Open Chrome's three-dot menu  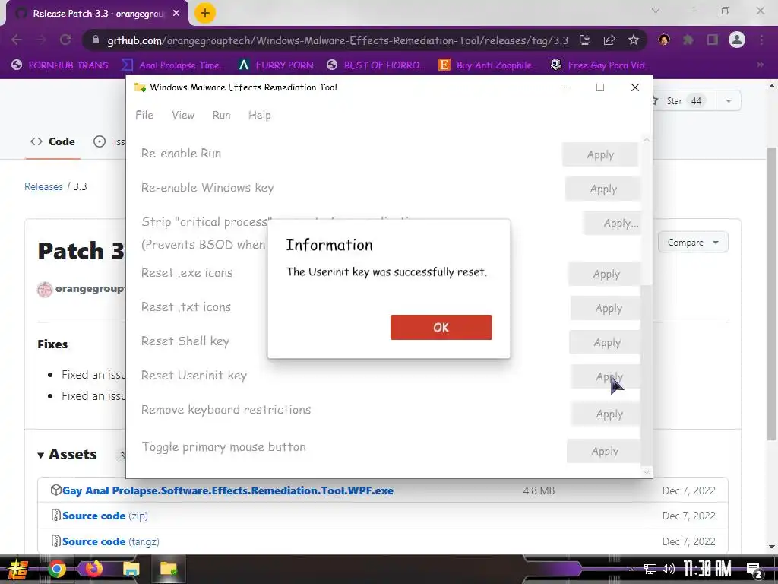(x=761, y=40)
